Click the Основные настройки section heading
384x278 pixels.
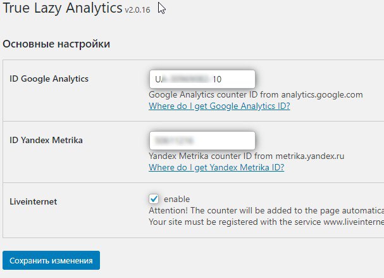[56, 44]
